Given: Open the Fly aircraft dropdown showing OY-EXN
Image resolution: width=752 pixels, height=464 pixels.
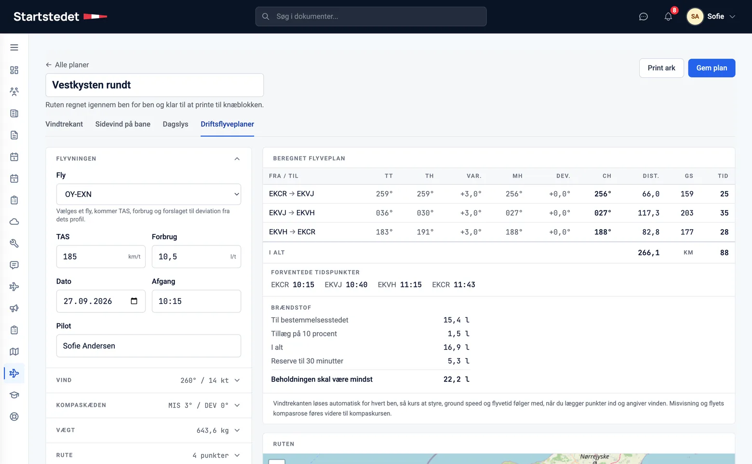Looking at the screenshot, I should pos(148,194).
